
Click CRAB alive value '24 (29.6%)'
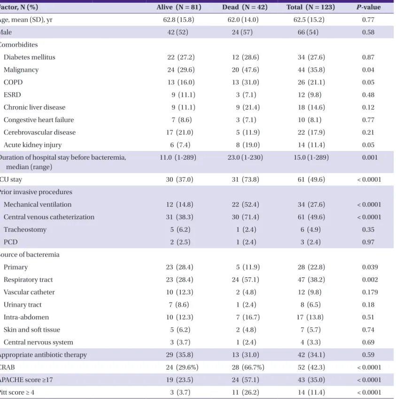[182, 368]
